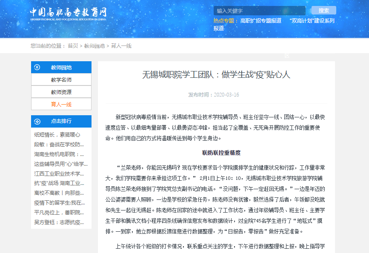Open ranking article 江西工业职业技术学...
The height and width of the screenshot is (253, 369).
coord(59,173)
